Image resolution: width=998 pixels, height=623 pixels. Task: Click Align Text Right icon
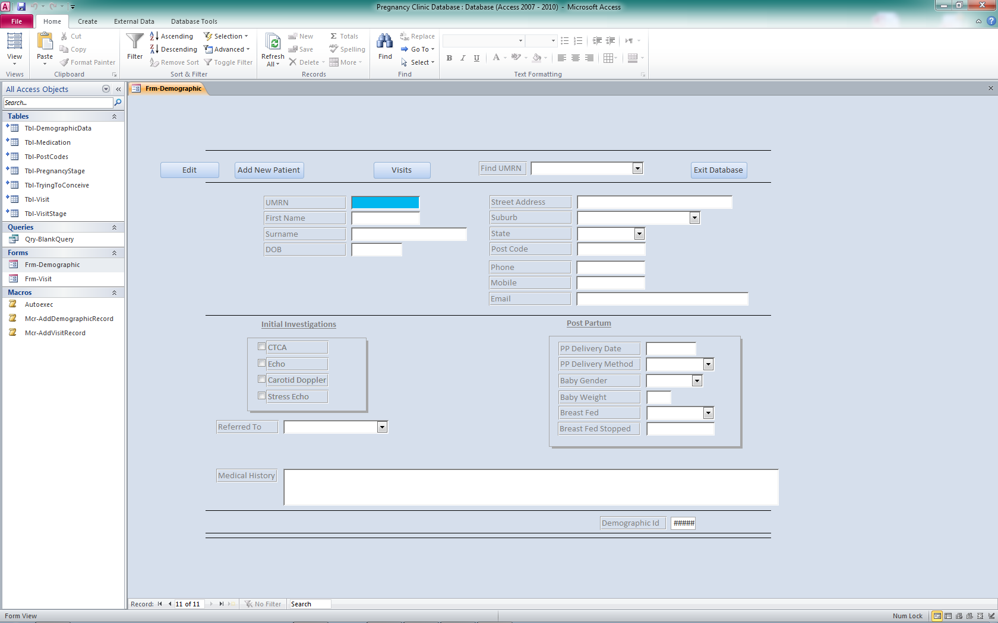click(x=589, y=58)
